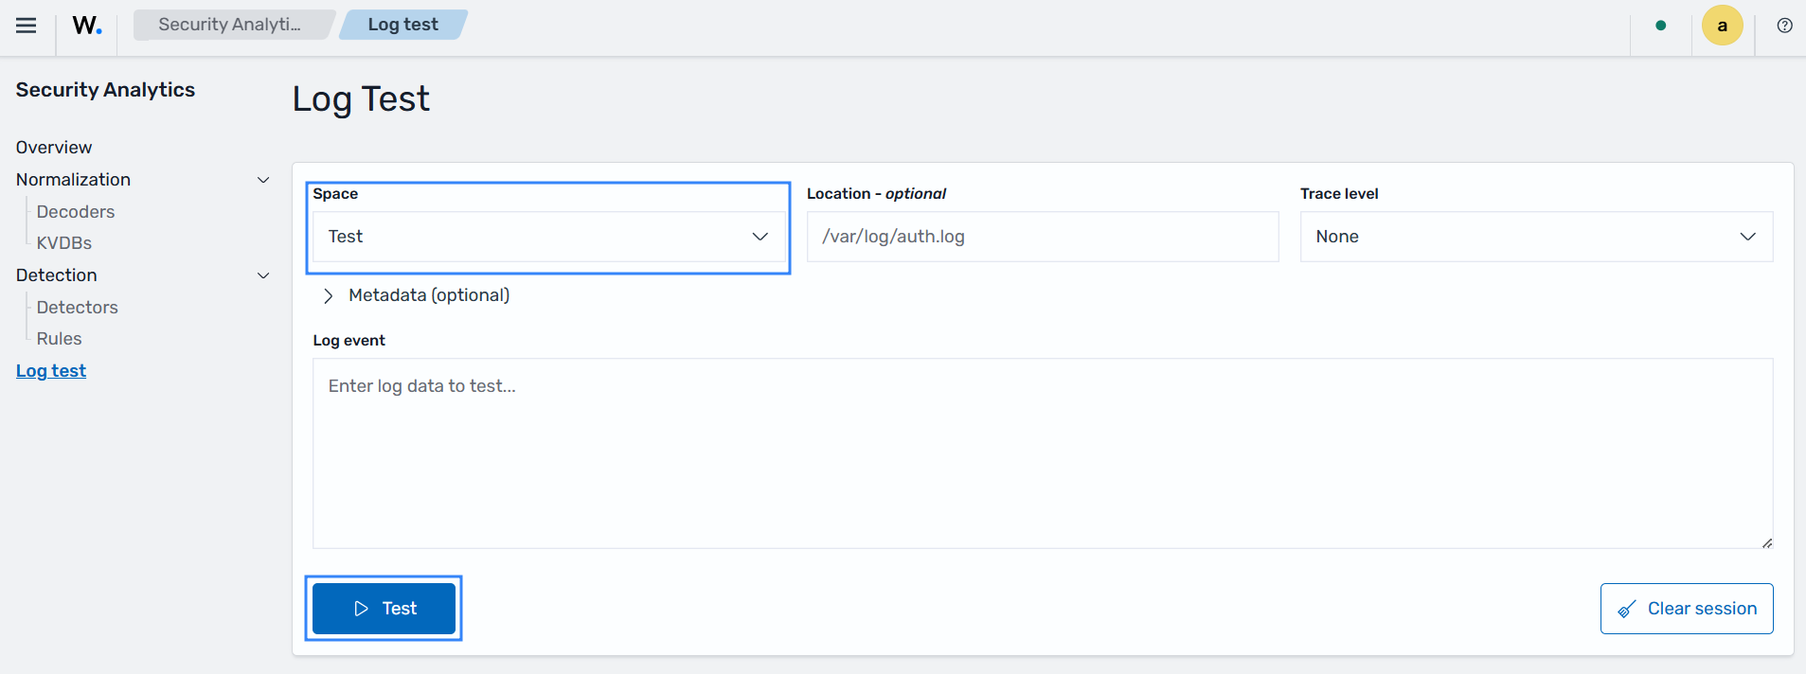Click the Normalization sidebar label

(73, 180)
